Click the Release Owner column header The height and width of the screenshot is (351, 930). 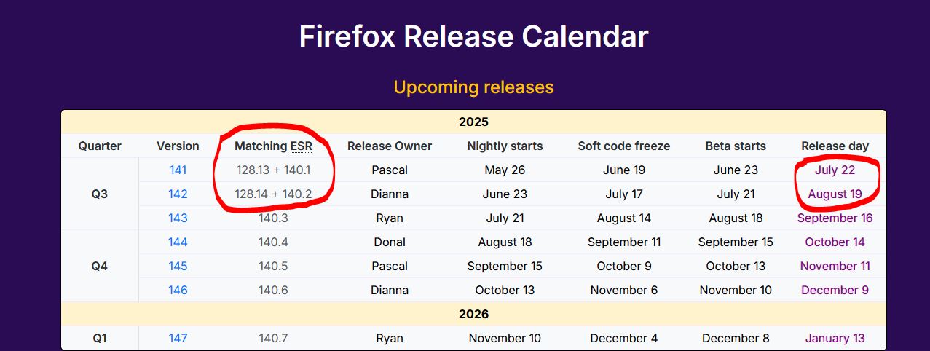[390, 146]
